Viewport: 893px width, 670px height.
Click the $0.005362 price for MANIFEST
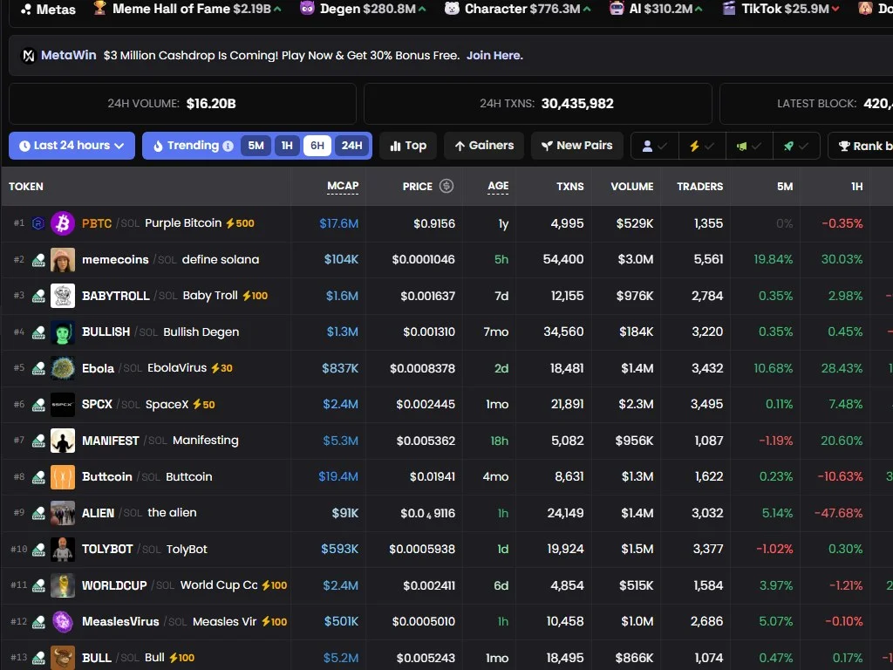pos(426,441)
